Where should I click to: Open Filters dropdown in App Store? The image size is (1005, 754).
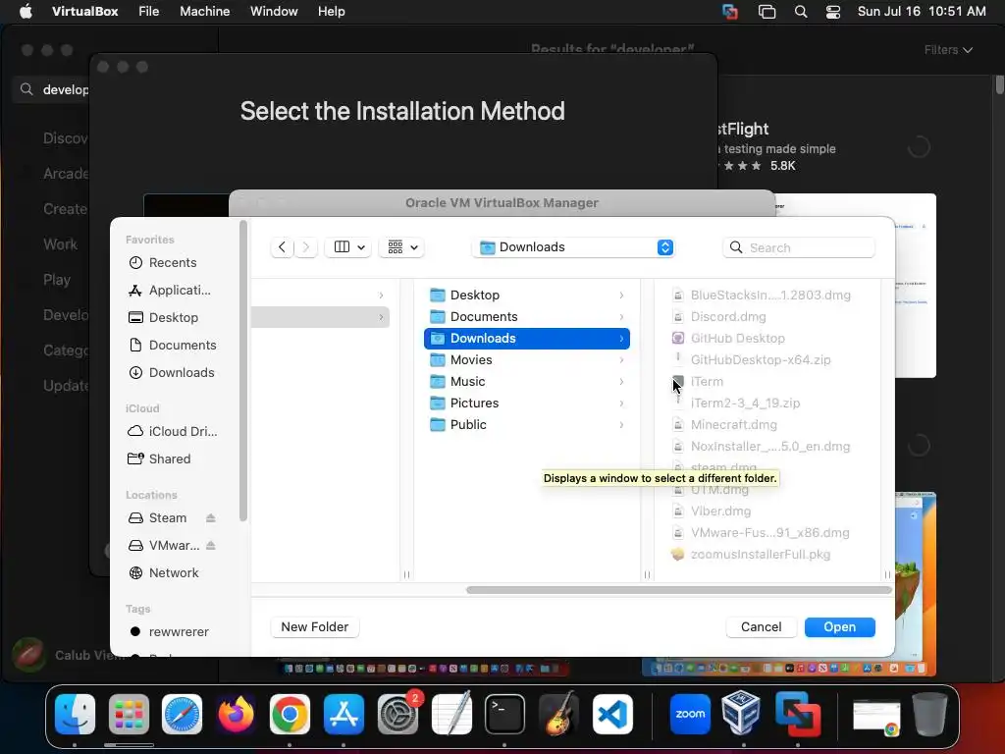(x=948, y=50)
